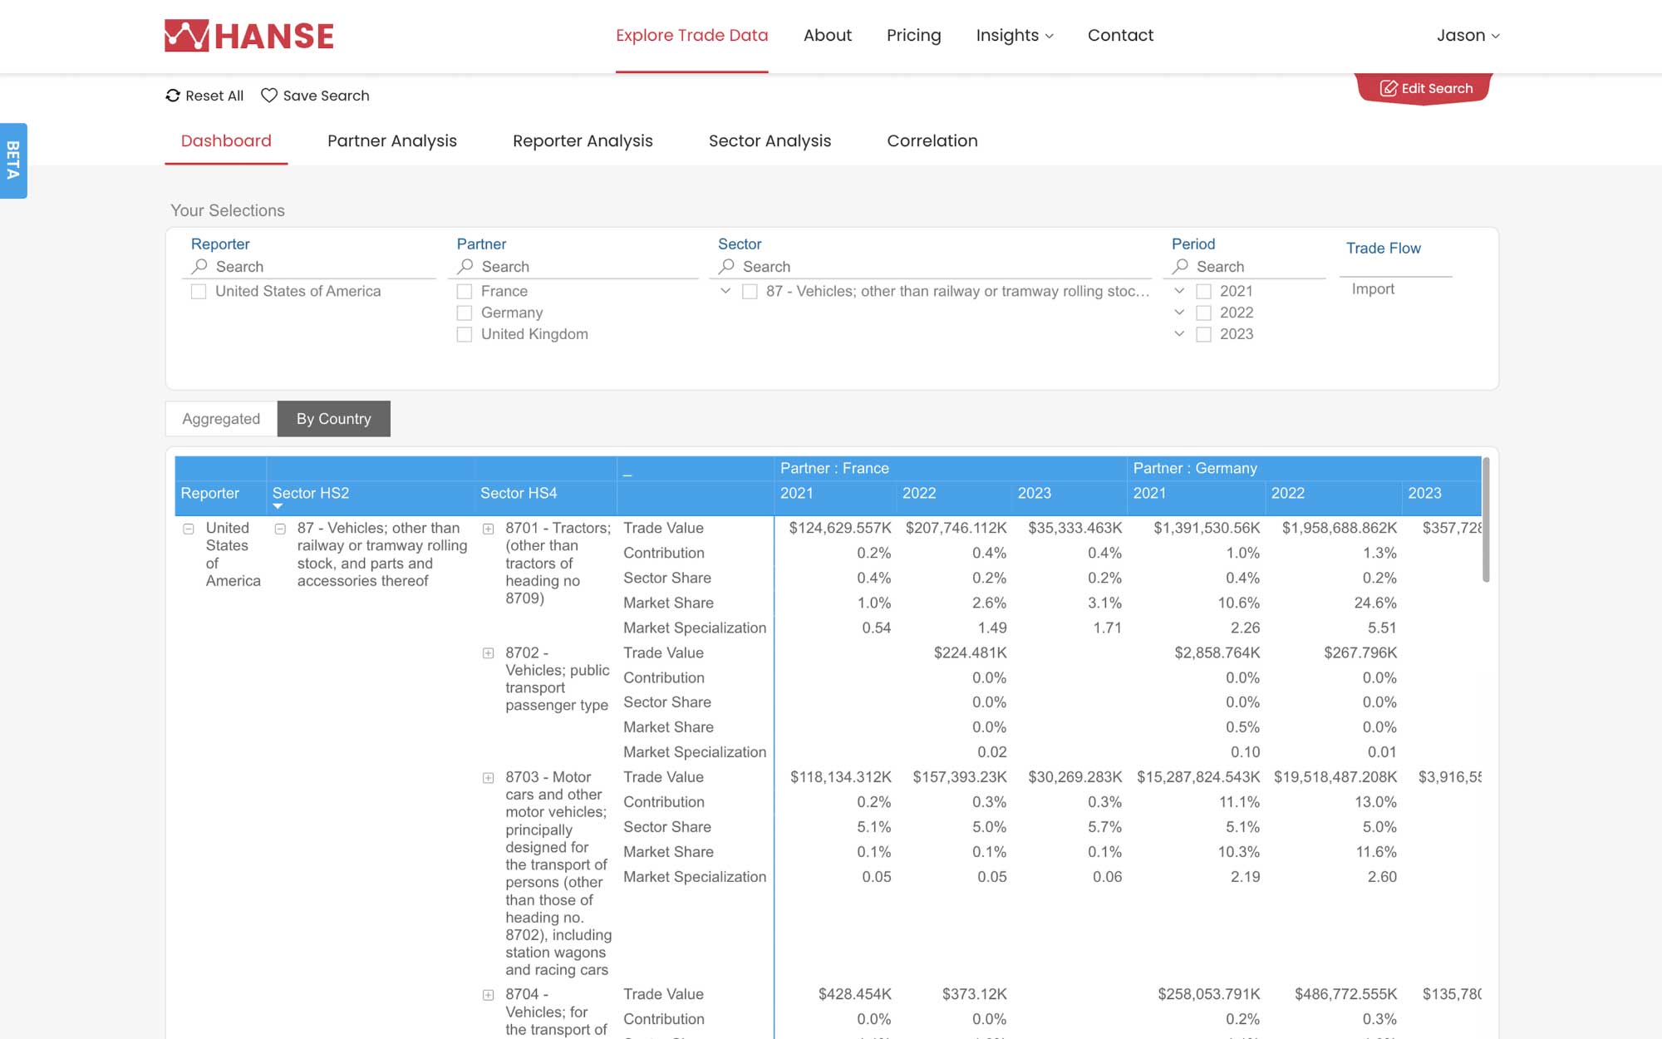This screenshot has width=1662, height=1039.
Task: Click the Reset All refresh icon
Action: [x=173, y=96]
